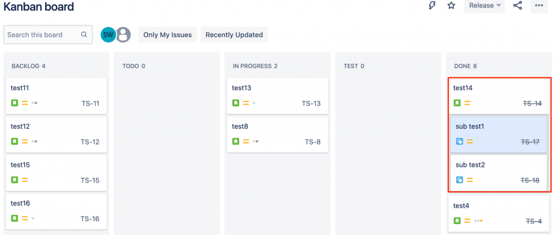The width and height of the screenshot is (558, 235).
Task: Click the SW user avatar filter
Action: pos(108,35)
